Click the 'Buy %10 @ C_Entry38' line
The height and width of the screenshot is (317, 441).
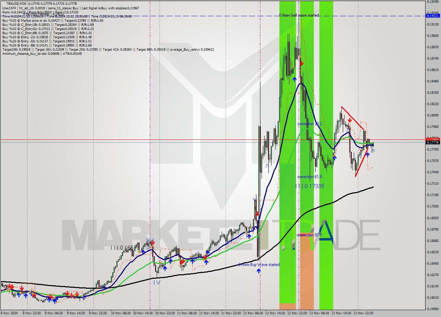[48, 24]
